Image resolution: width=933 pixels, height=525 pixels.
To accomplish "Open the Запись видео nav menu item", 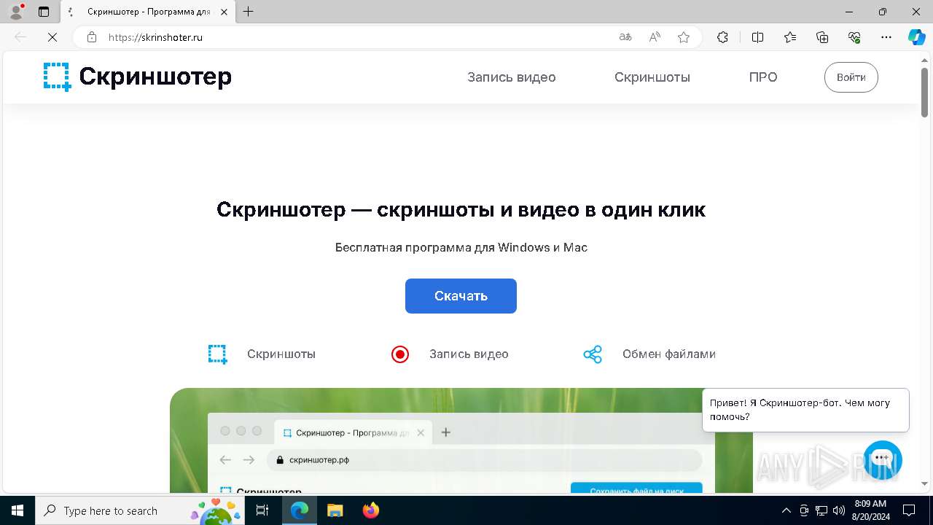I will pyautogui.click(x=512, y=77).
